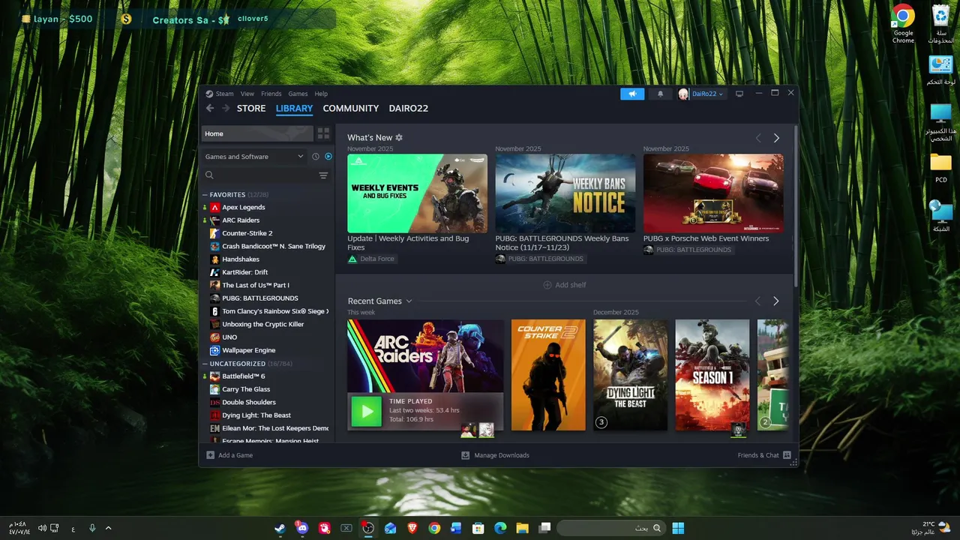Open the Games menu
This screenshot has height=540, width=960.
[x=298, y=94]
